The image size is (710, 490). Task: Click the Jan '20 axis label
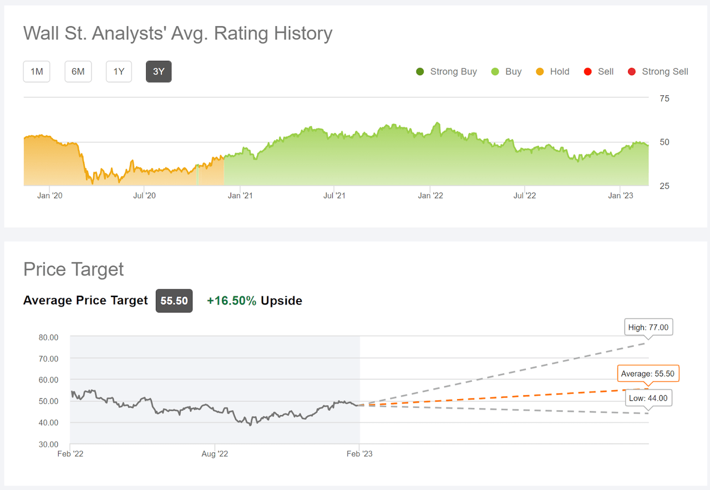click(x=50, y=195)
